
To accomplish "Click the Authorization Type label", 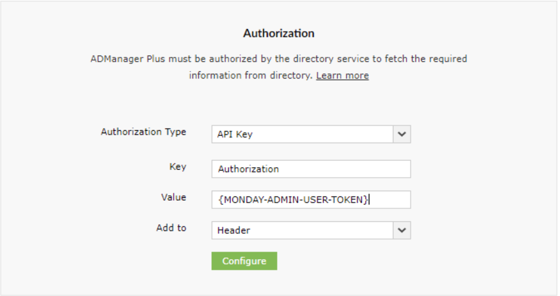I will (143, 132).
